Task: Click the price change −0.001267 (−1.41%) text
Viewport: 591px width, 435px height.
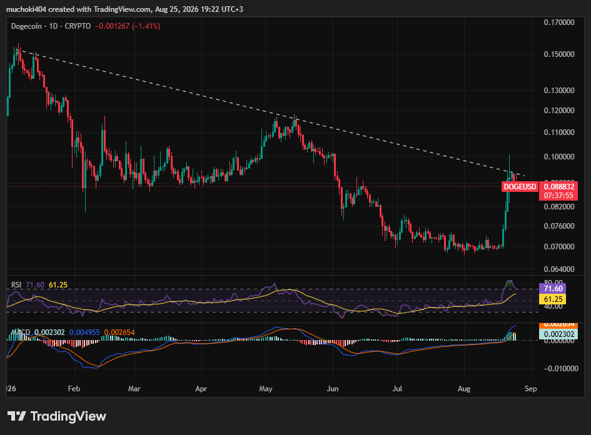Action: click(128, 26)
